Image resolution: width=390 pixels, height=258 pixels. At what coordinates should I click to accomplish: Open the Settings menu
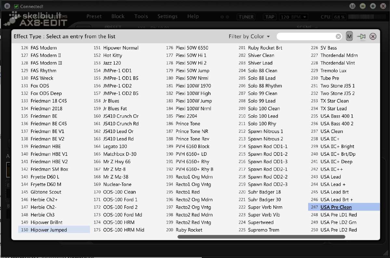168,16
